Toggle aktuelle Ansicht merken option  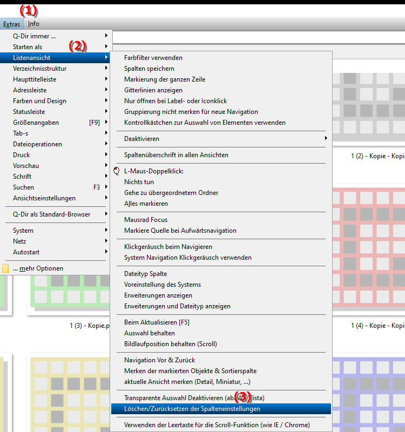(221, 382)
